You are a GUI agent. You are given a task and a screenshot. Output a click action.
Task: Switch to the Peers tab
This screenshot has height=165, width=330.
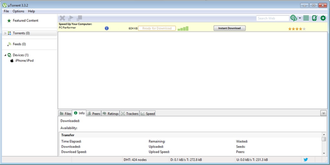point(94,114)
